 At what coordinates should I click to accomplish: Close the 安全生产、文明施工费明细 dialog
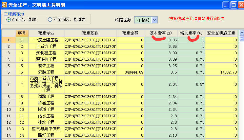[x=240, y=5]
